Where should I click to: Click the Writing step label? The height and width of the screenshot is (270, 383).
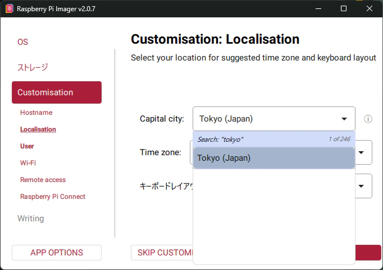tap(31, 218)
